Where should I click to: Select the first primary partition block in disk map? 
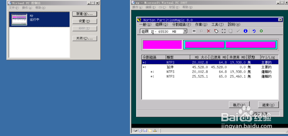coord(162,45)
